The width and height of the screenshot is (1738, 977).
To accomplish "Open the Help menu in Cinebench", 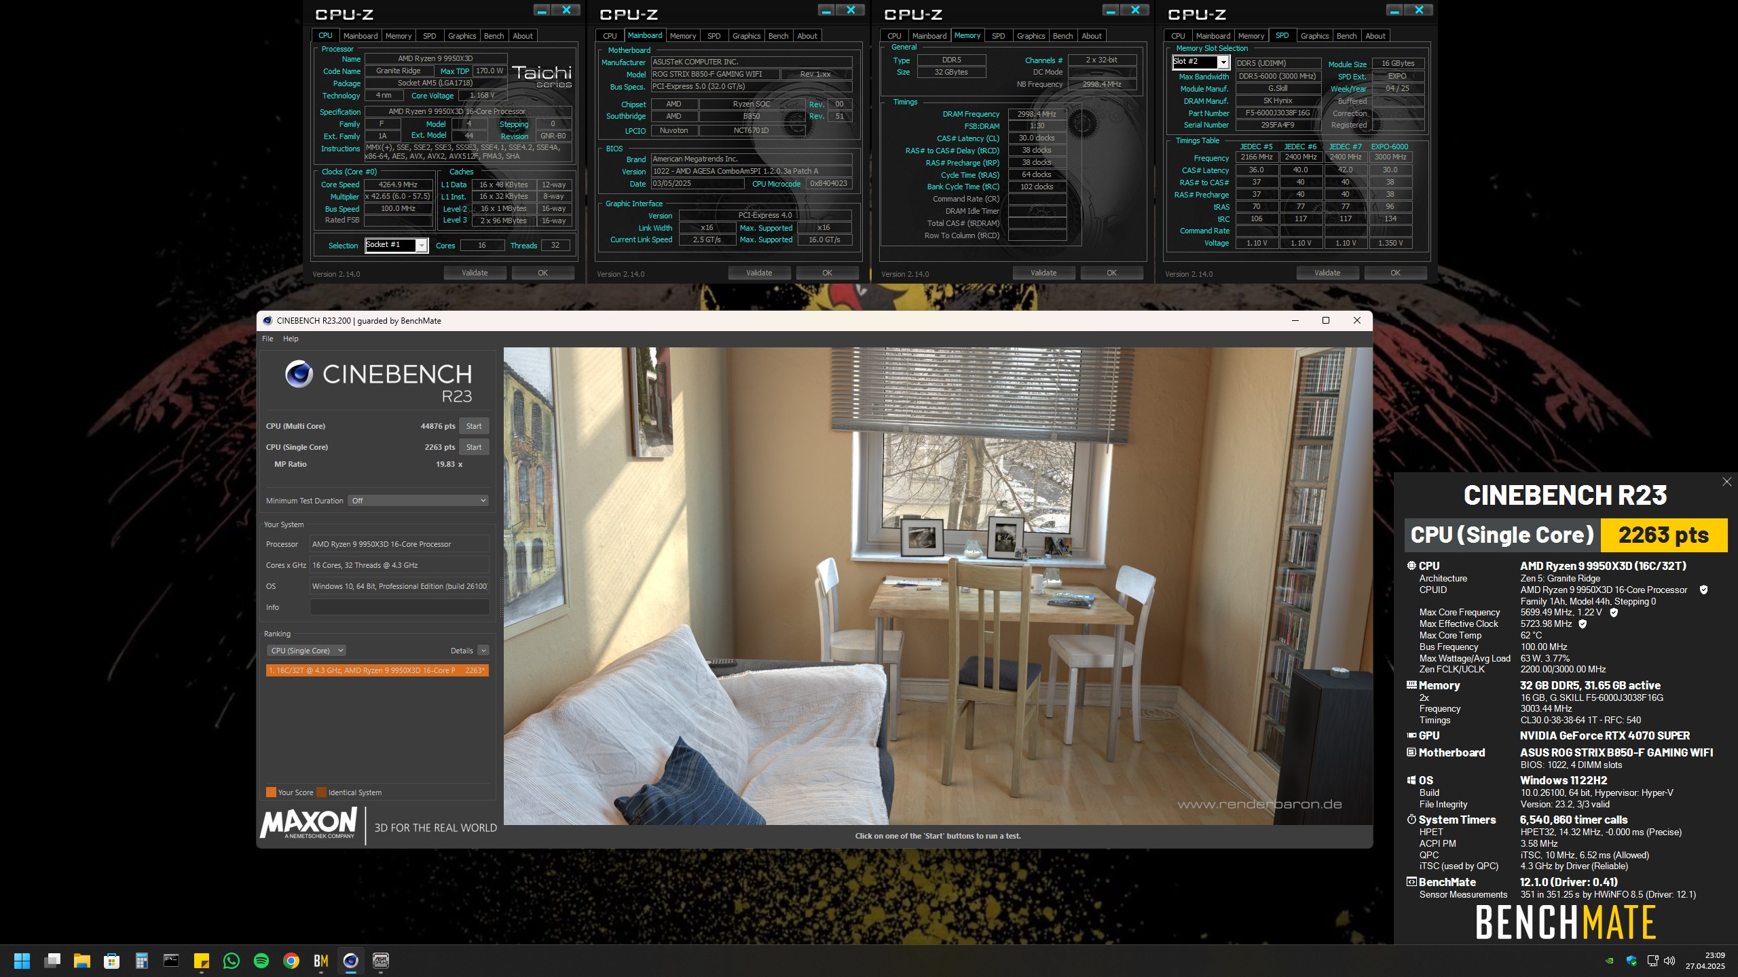I will coord(291,339).
